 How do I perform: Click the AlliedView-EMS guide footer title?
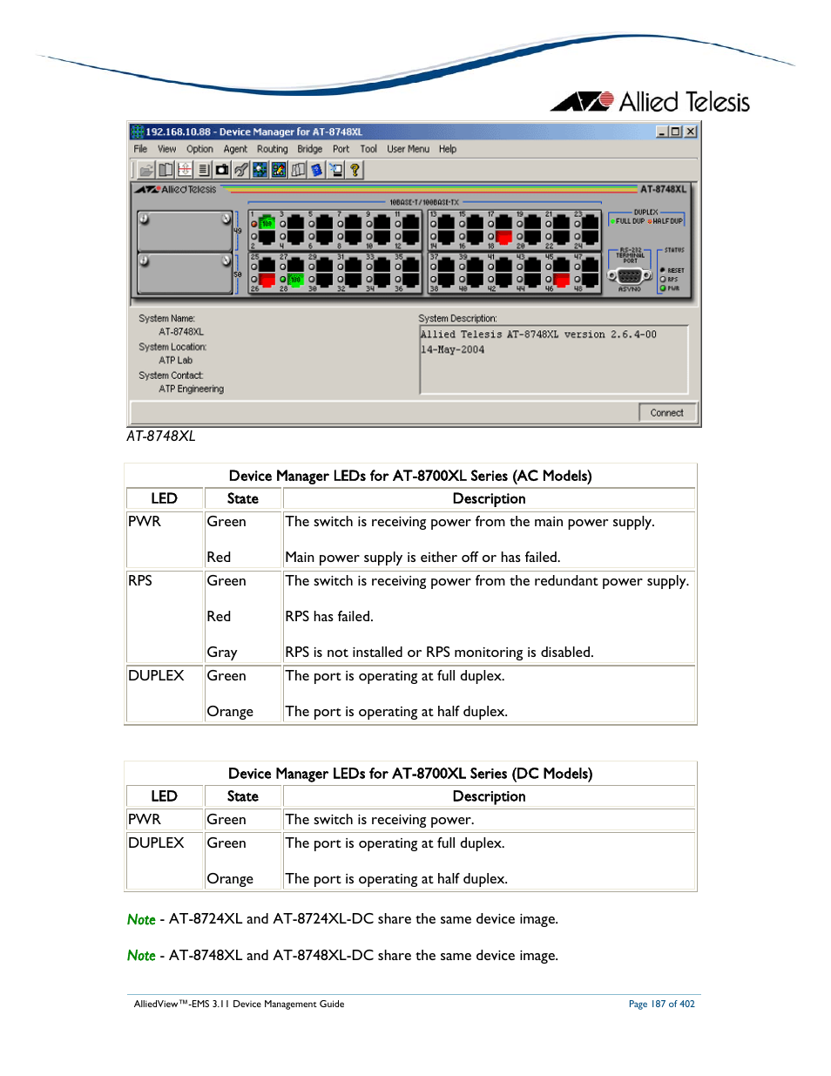[240, 1004]
